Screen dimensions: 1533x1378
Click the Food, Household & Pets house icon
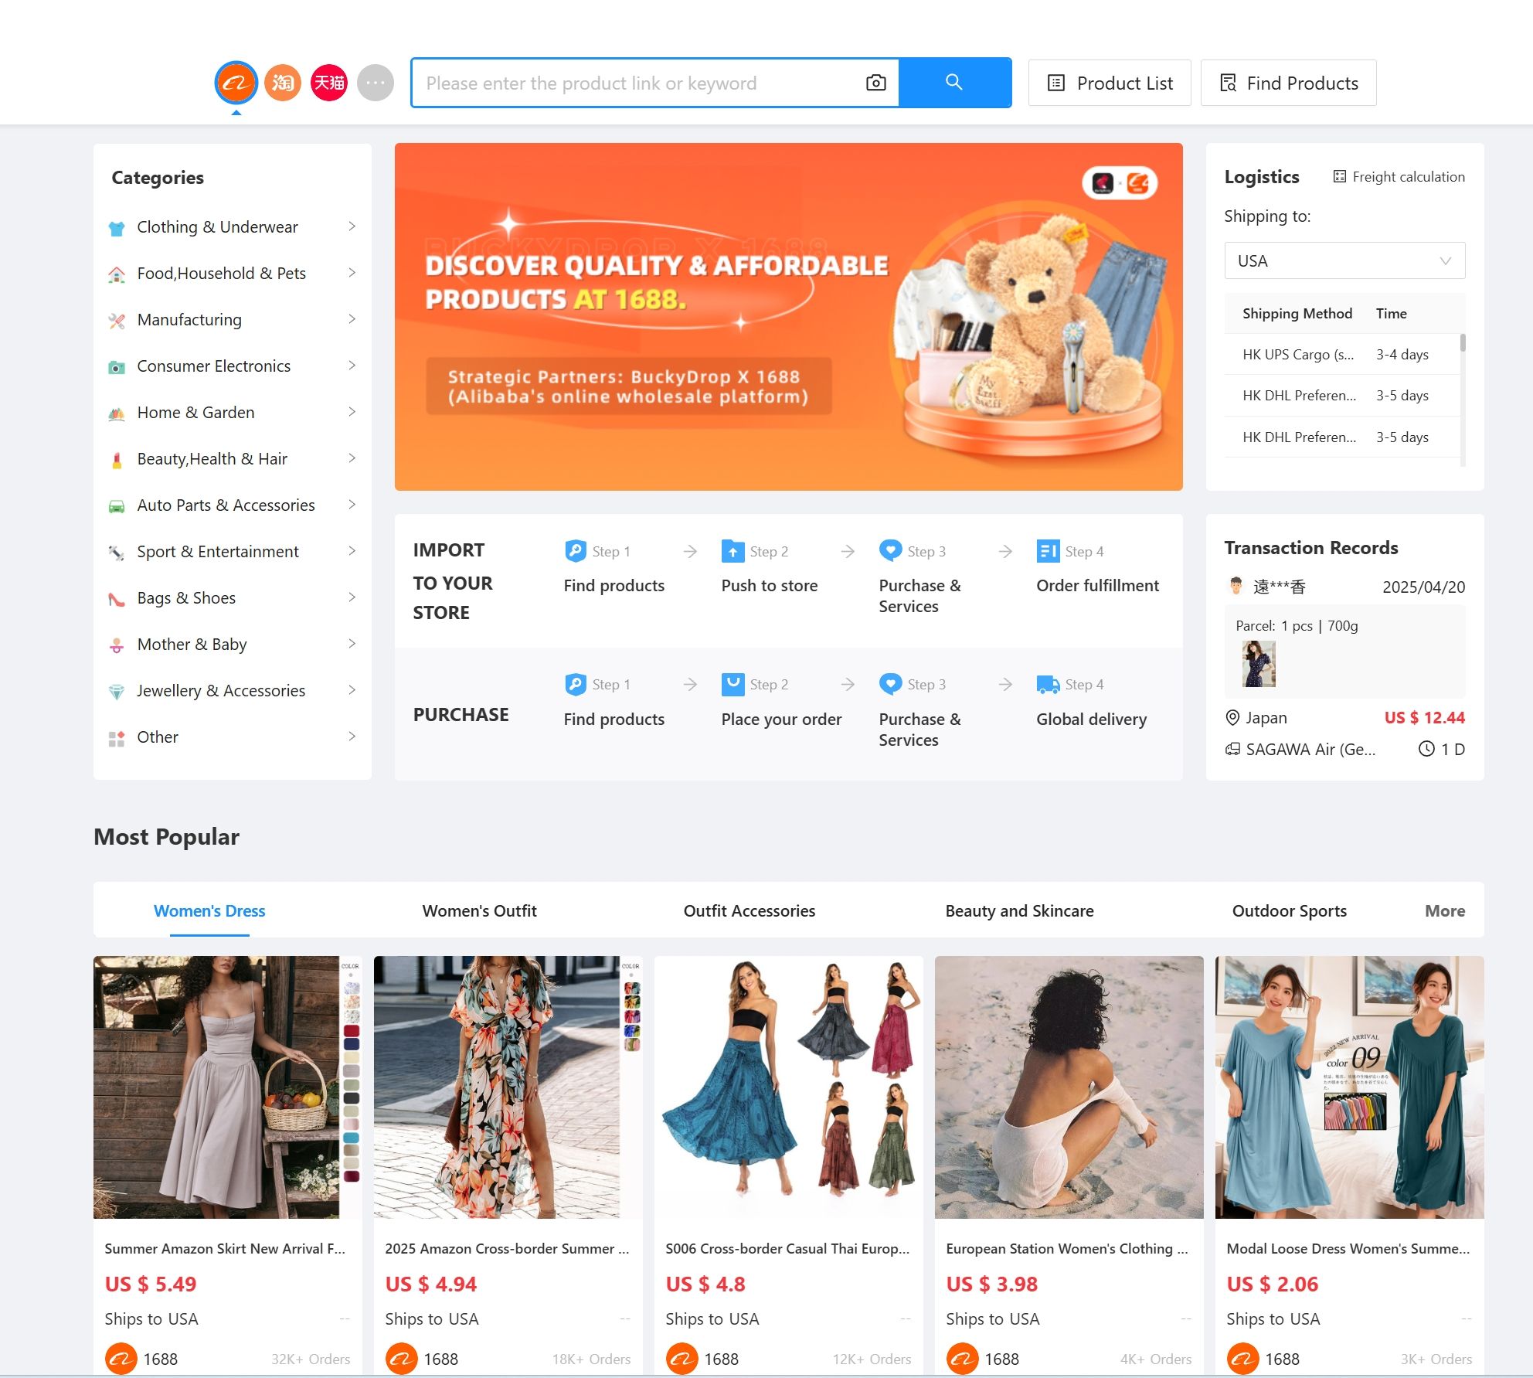click(x=117, y=274)
